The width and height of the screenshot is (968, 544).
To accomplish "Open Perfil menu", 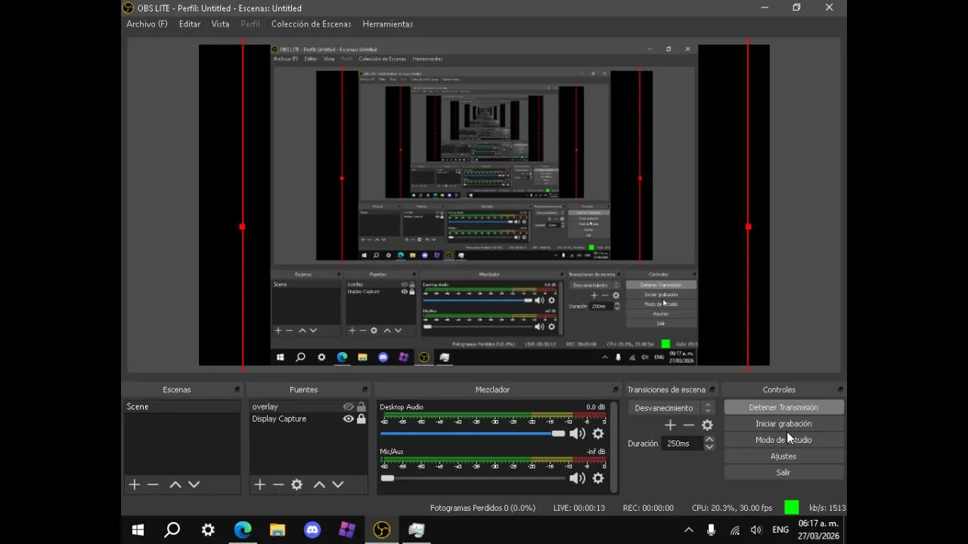I will coord(250,24).
